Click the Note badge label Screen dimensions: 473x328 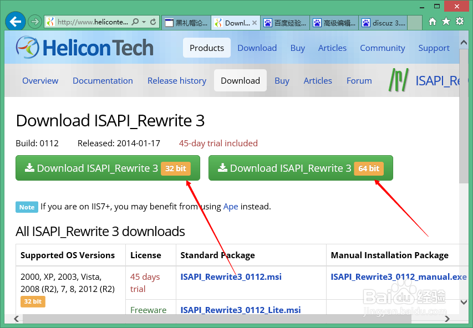coord(27,207)
